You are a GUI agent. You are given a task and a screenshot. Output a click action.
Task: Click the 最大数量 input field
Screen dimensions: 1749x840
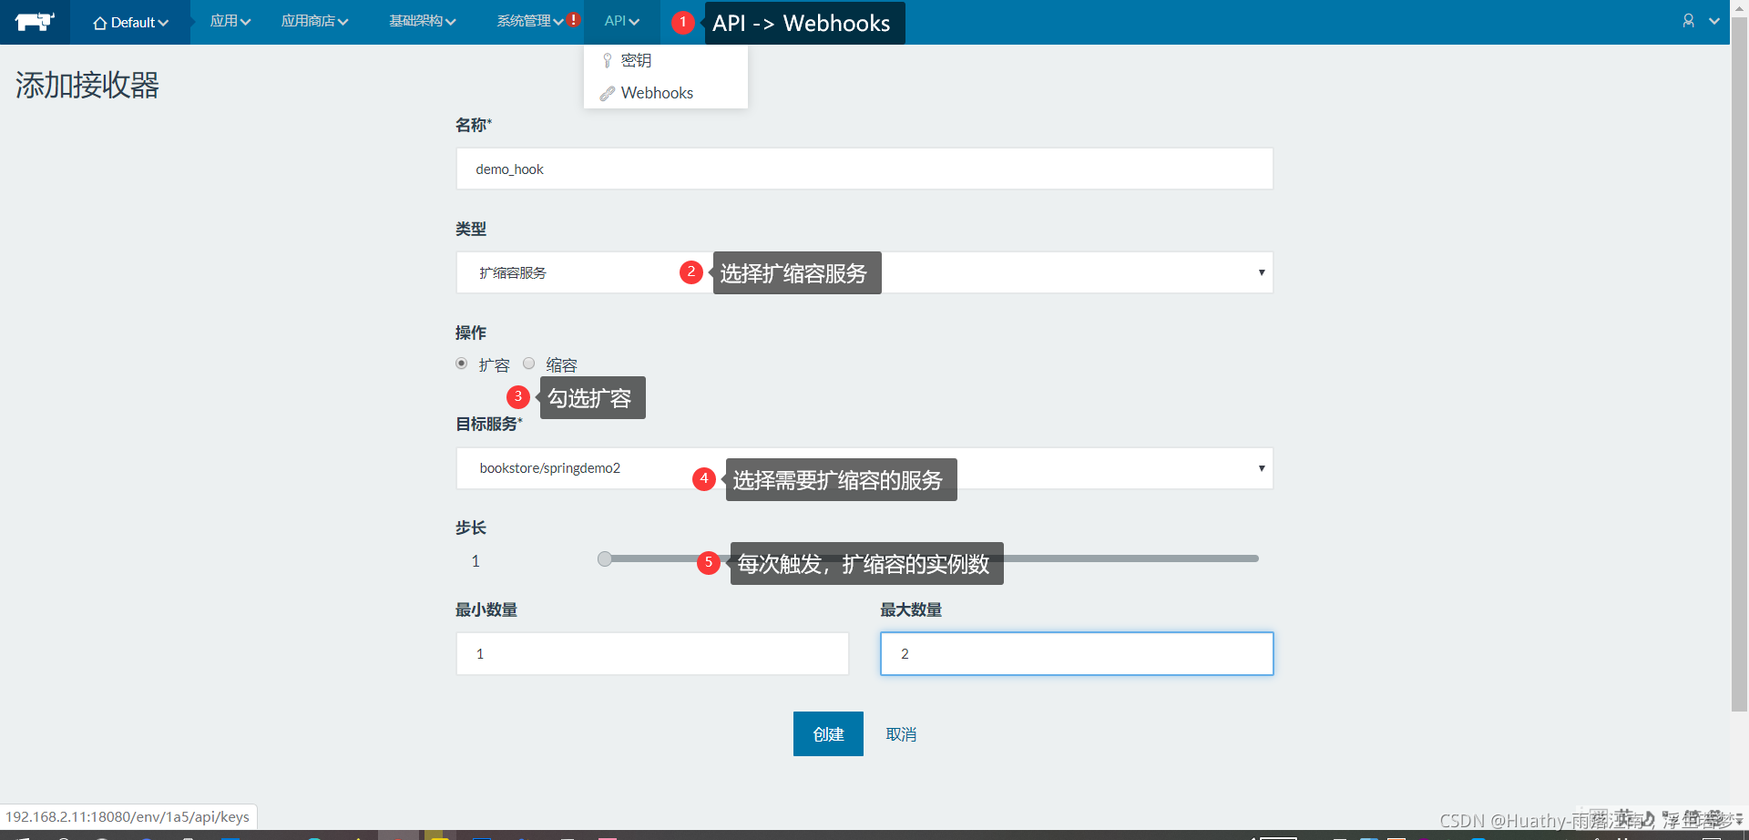click(1077, 653)
